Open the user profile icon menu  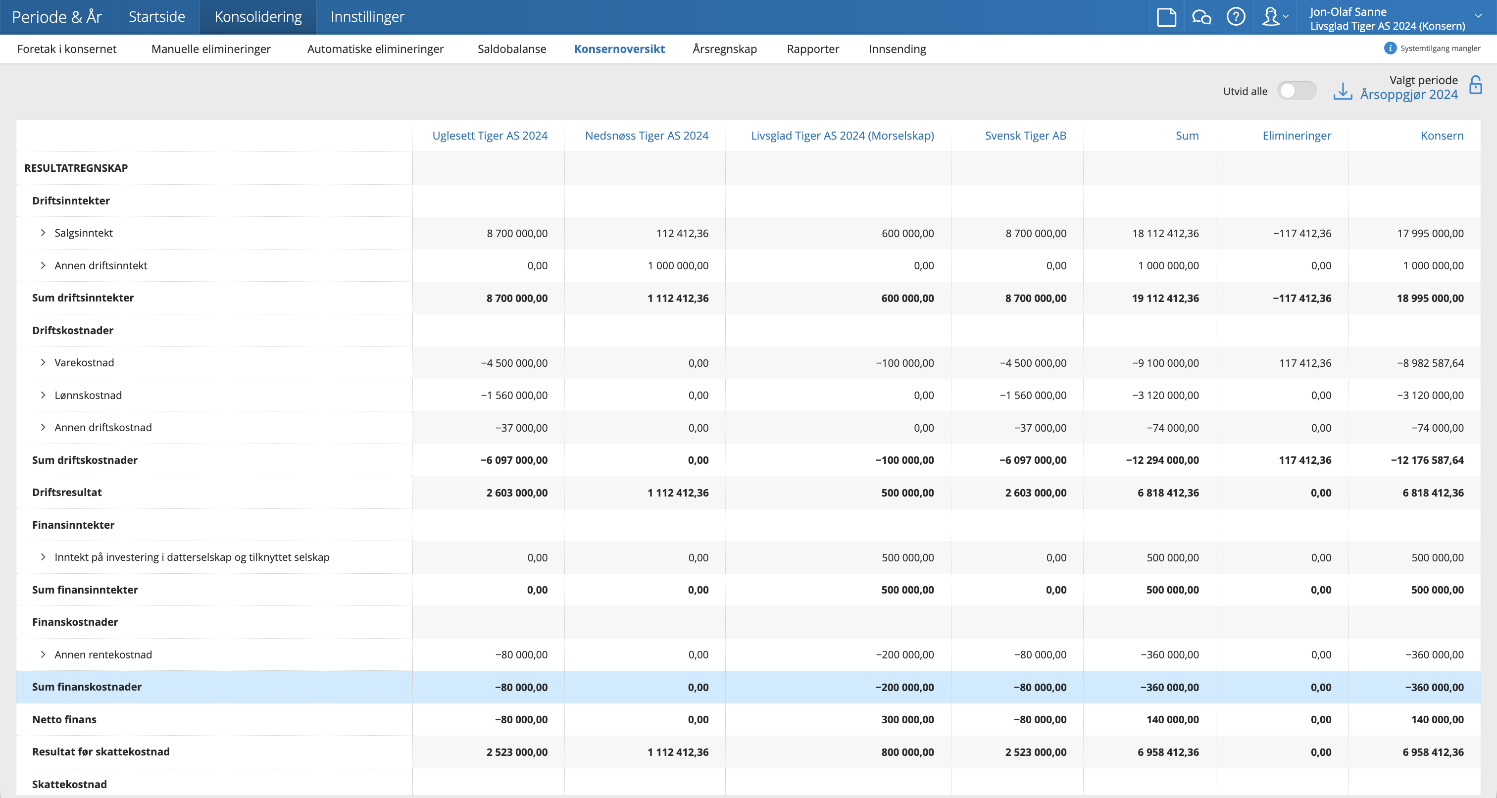point(1274,17)
